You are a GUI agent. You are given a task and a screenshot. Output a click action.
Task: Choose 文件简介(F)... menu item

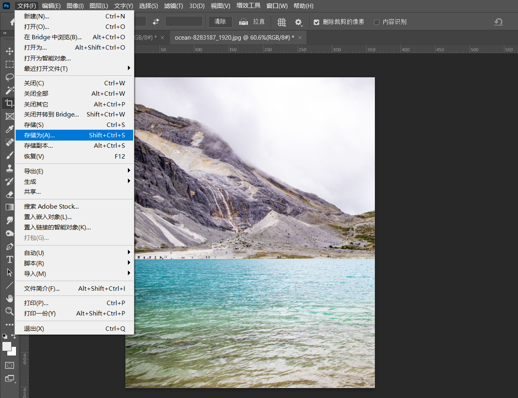pyautogui.click(x=74, y=288)
